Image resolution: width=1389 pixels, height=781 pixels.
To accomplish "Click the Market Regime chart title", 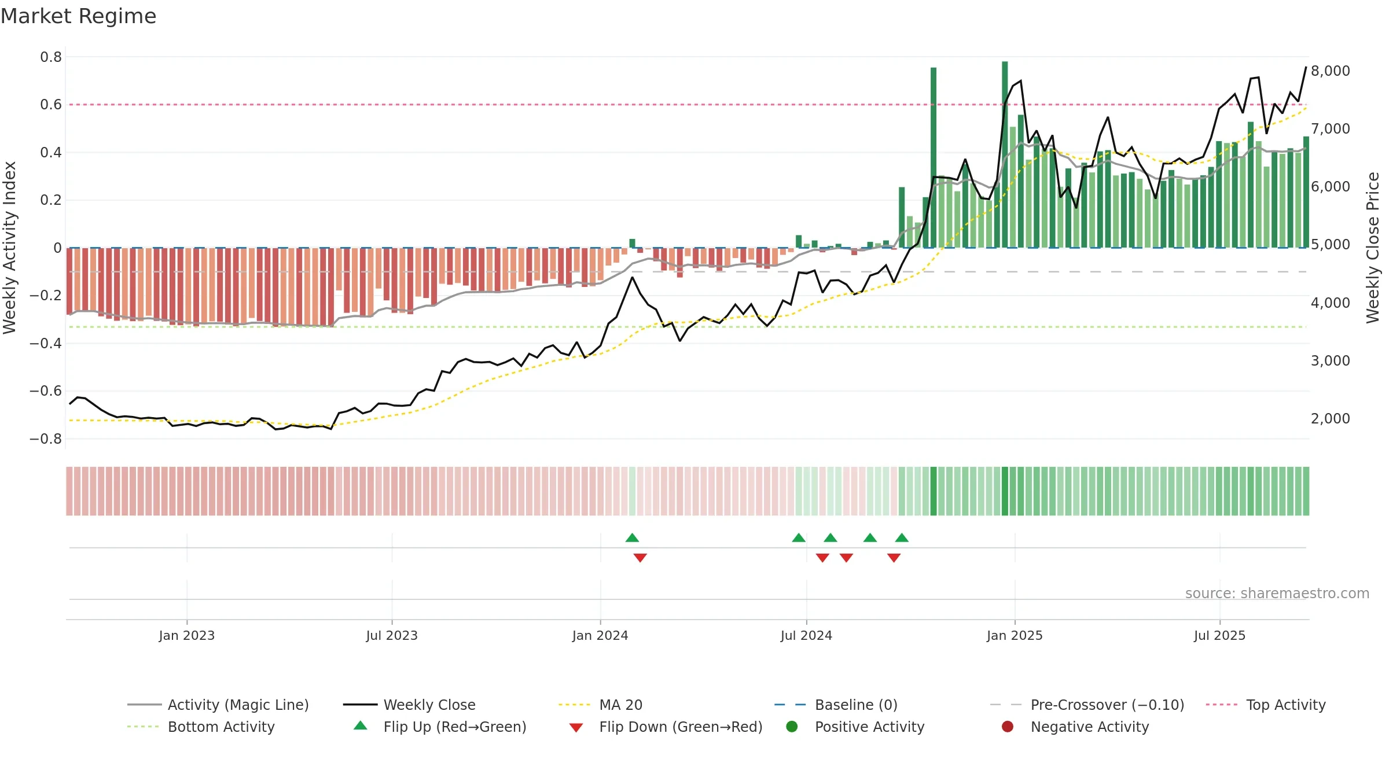I will pyautogui.click(x=78, y=16).
